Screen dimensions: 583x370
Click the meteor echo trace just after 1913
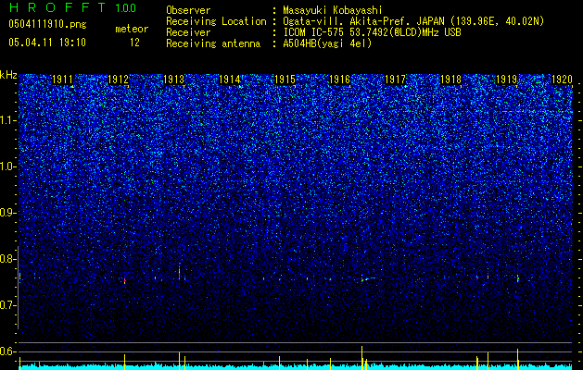click(x=179, y=274)
